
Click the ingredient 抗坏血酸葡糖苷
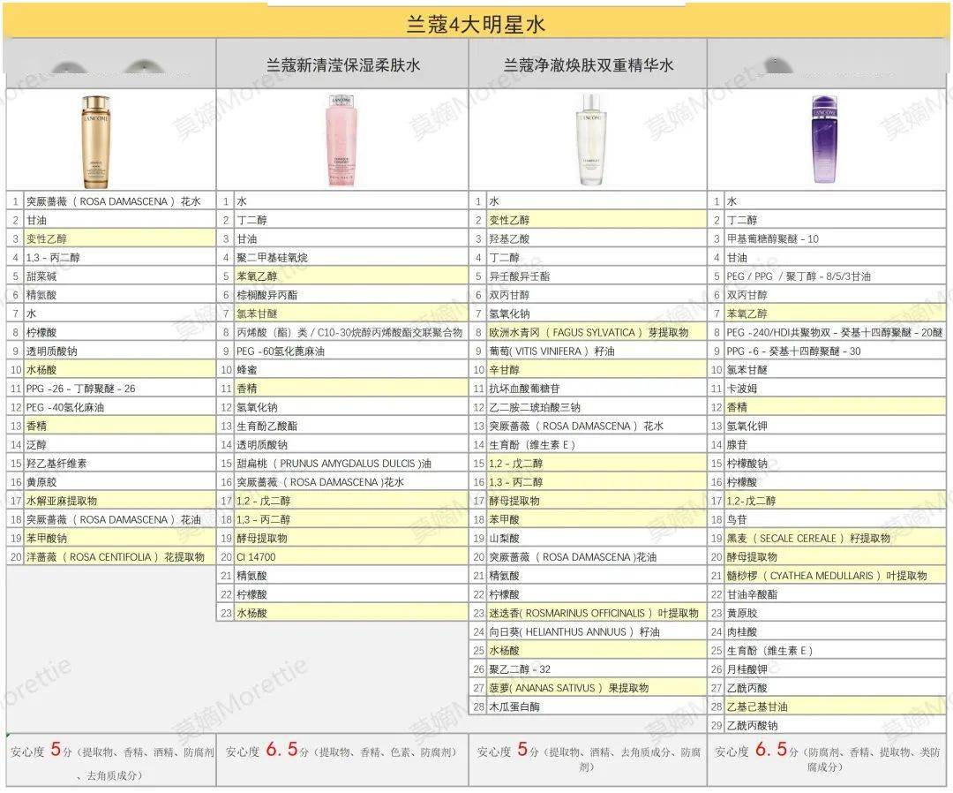524,389
